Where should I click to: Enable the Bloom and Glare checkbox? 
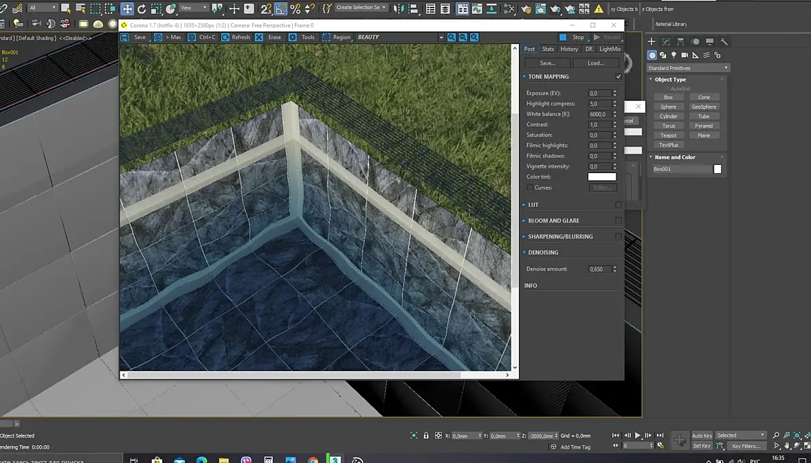click(x=618, y=221)
